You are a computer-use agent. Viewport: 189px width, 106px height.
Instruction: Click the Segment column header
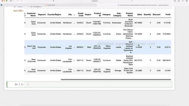[42, 14]
